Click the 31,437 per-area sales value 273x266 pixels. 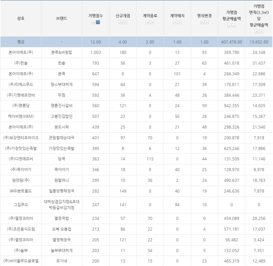259,63
